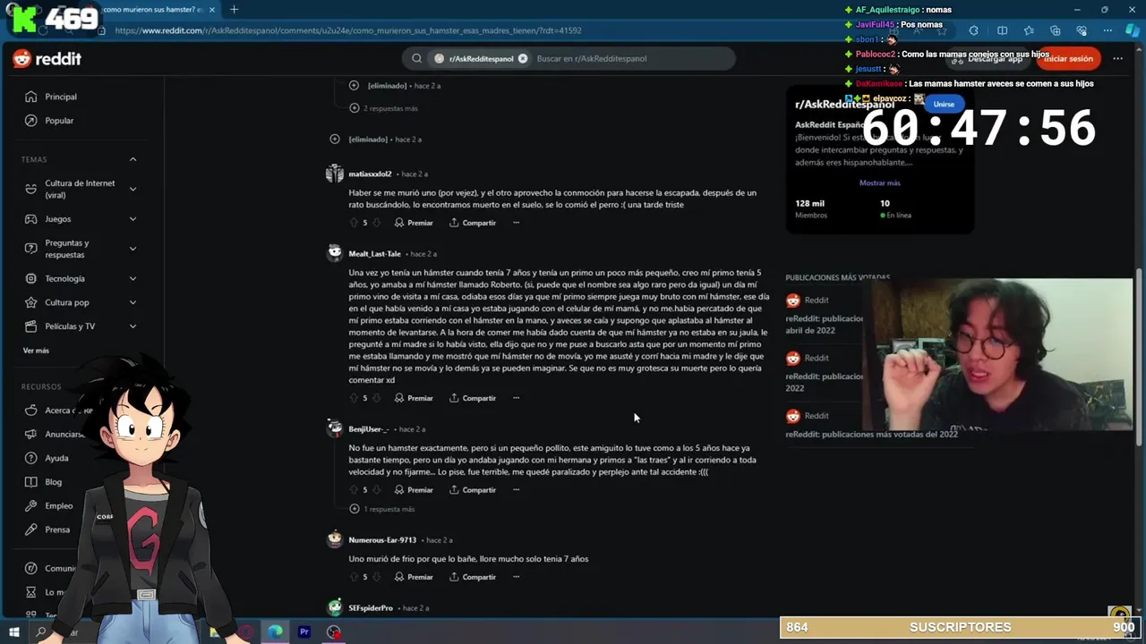Screen dimensions: 1146x644
Task: Upvote matiasxxdol2's comment
Action: pyautogui.click(x=353, y=223)
